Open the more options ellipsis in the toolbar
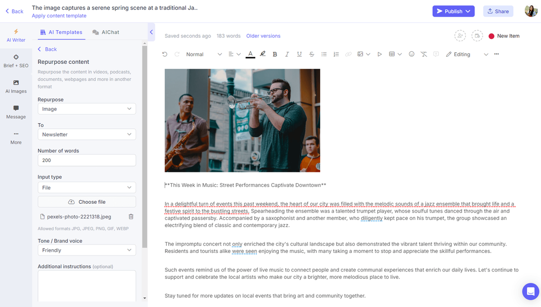541x307 pixels. 496,54
